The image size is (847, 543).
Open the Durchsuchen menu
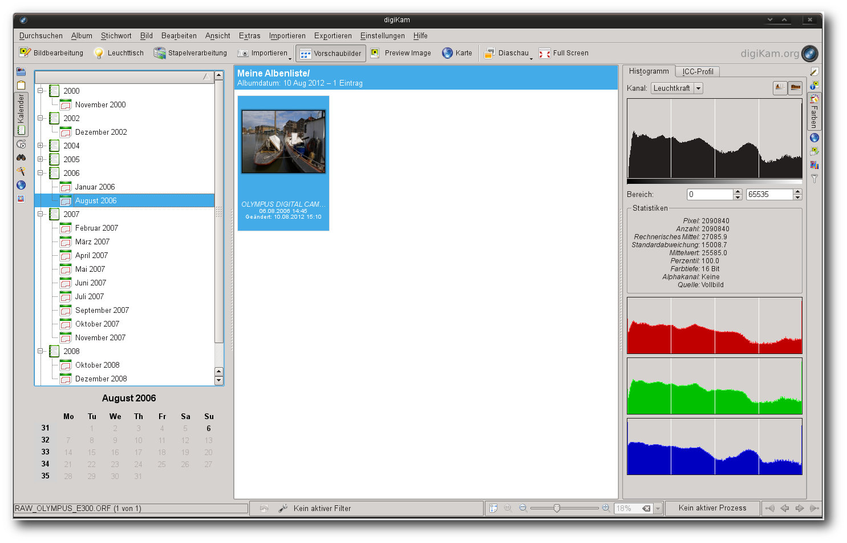click(x=41, y=35)
